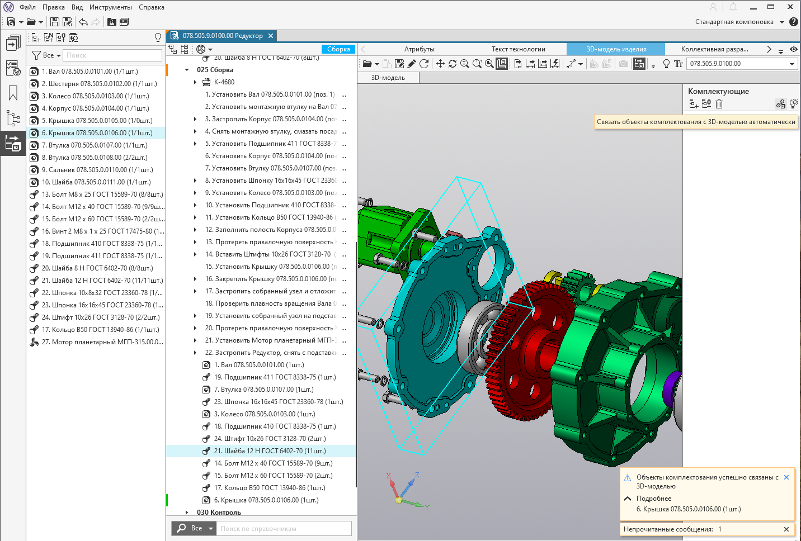The width and height of the screenshot is (801, 541).
Task: Collapse the Подробнее section in notification
Action: [x=628, y=499]
